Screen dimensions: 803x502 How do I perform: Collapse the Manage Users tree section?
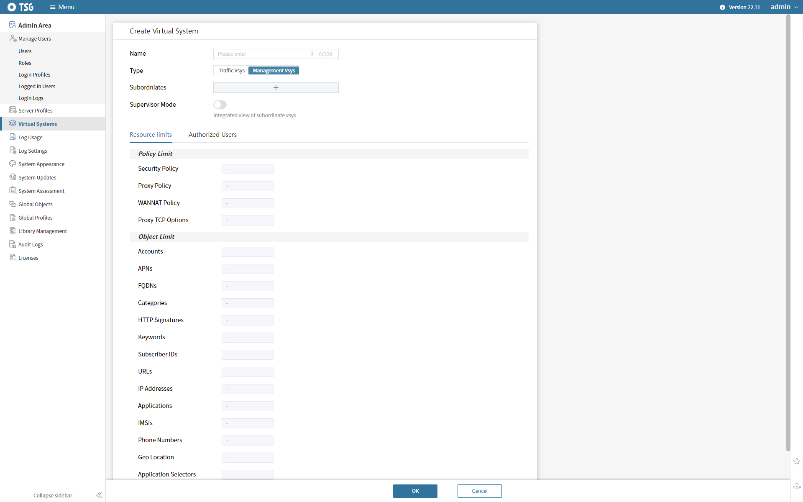(35, 38)
